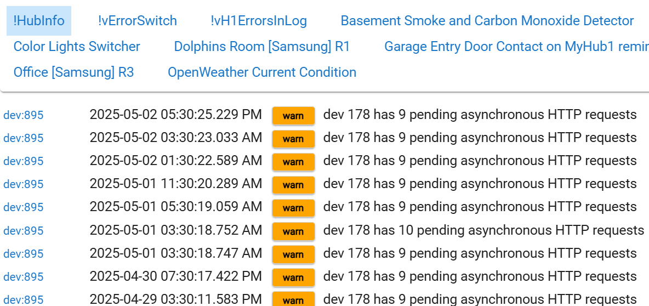Click dev:895 link for 2025-05-02 03:30:23.033 AM entry
Image resolution: width=649 pixels, height=306 pixels.
pyautogui.click(x=23, y=138)
